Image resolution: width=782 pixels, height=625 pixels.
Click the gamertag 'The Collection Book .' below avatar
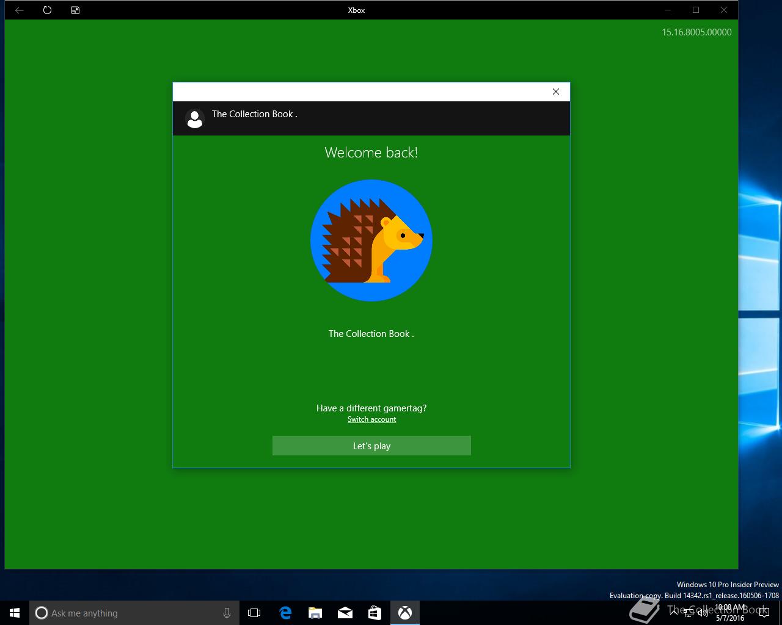[x=371, y=334]
